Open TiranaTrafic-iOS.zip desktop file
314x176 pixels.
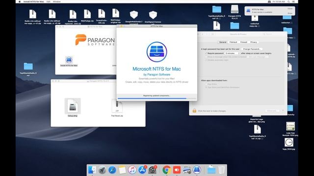pyautogui.click(x=102, y=14)
